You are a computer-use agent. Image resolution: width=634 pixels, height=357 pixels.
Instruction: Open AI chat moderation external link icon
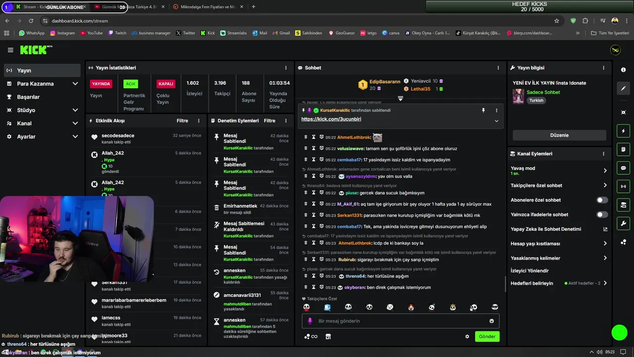605,229
